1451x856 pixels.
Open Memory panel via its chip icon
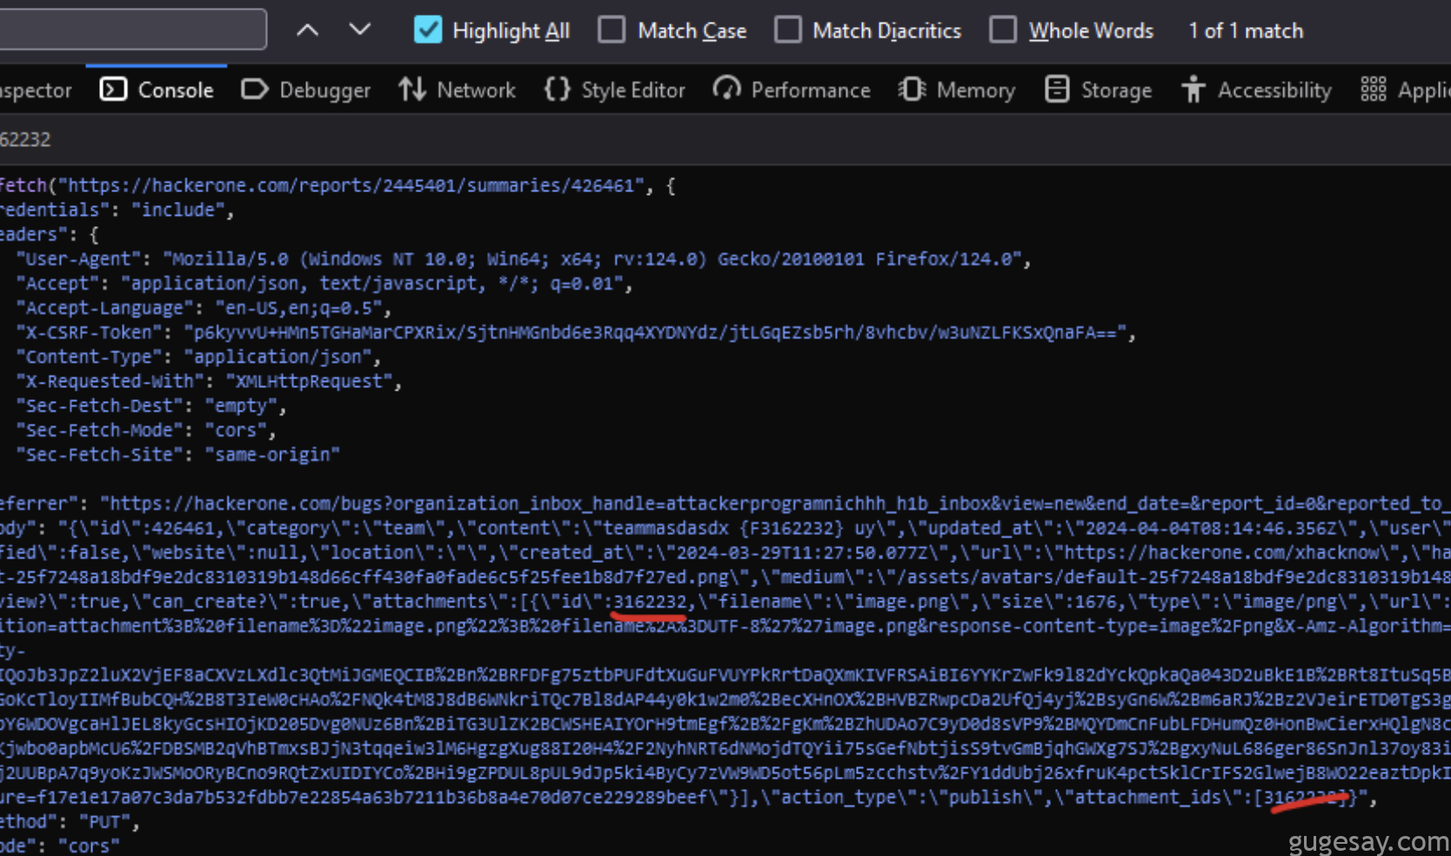pyautogui.click(x=911, y=90)
